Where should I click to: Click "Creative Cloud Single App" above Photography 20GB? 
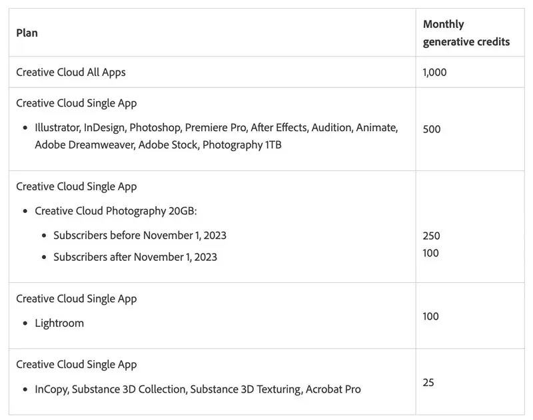coord(77,186)
